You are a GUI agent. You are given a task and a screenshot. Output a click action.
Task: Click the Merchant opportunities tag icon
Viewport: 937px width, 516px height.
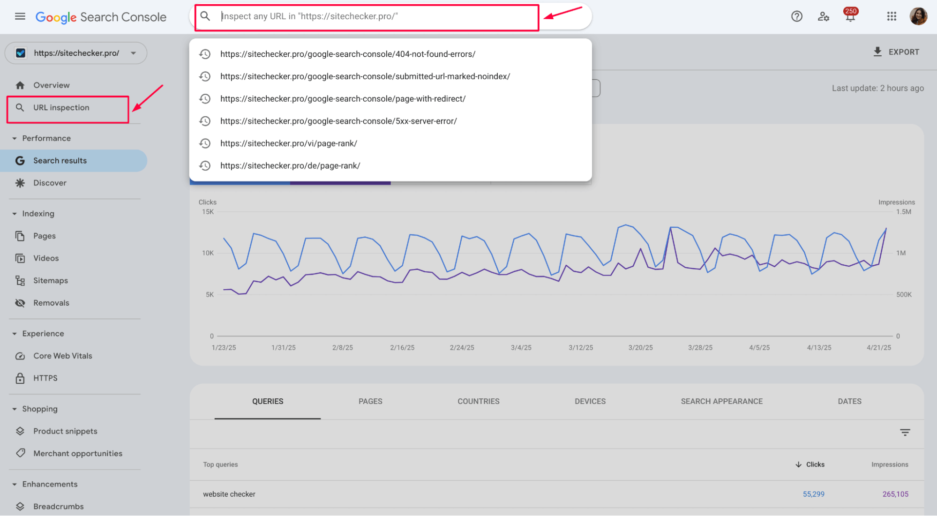pyautogui.click(x=20, y=453)
